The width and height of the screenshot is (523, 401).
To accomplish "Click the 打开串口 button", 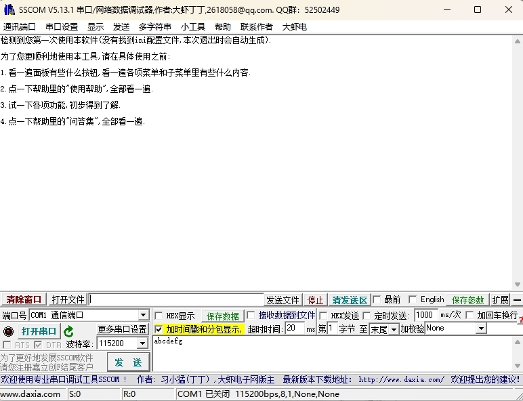I will pyautogui.click(x=39, y=331).
